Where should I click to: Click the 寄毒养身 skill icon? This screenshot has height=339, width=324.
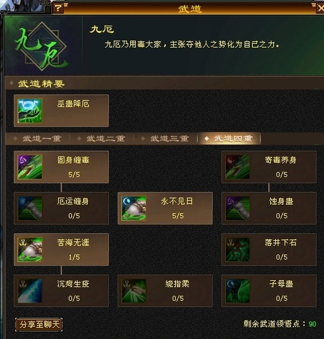(x=238, y=167)
